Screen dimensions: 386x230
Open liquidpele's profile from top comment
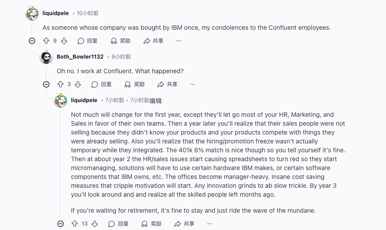56,13
